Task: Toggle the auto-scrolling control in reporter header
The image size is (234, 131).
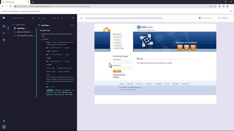Action: tap(69, 18)
